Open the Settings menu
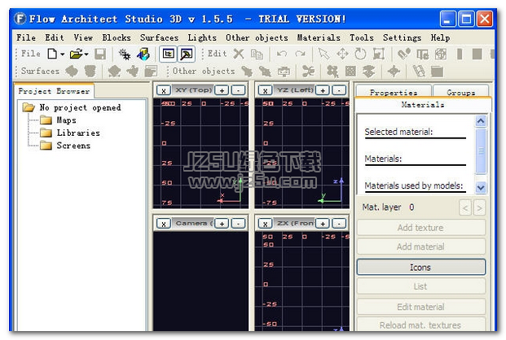506x340 pixels. 402,37
